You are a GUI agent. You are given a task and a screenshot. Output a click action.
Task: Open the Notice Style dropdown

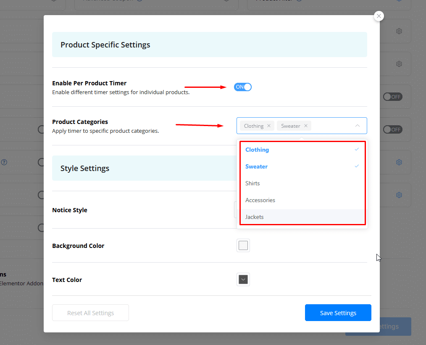tap(235, 210)
